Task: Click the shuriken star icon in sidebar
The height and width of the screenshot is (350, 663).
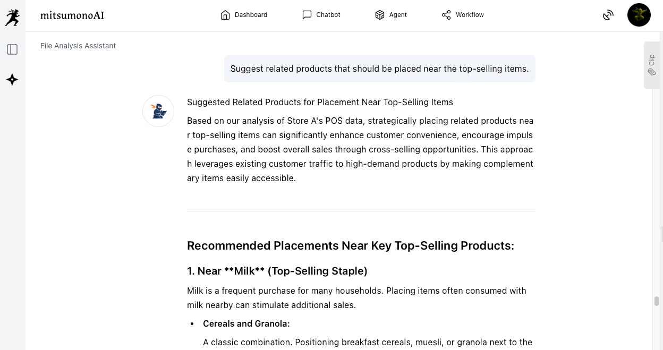Action: pyautogui.click(x=12, y=80)
